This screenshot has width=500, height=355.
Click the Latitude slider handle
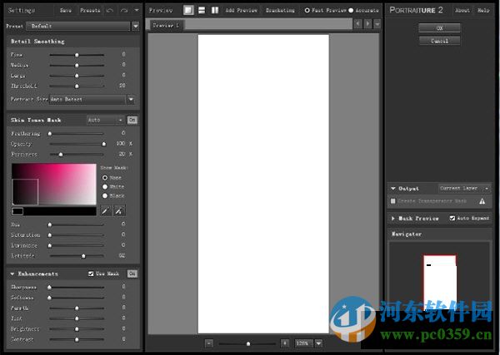83,256
